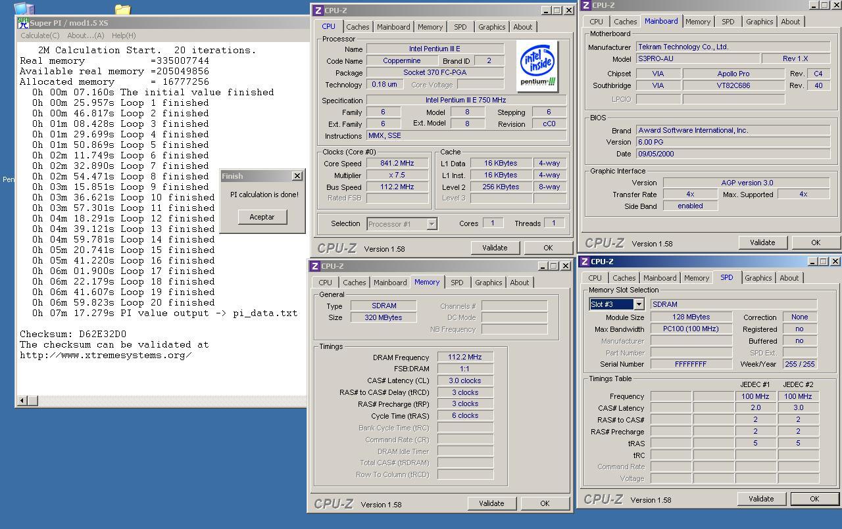
Task: Click the CPU-Z icon in the Memory window title bar
Action: coord(315,266)
